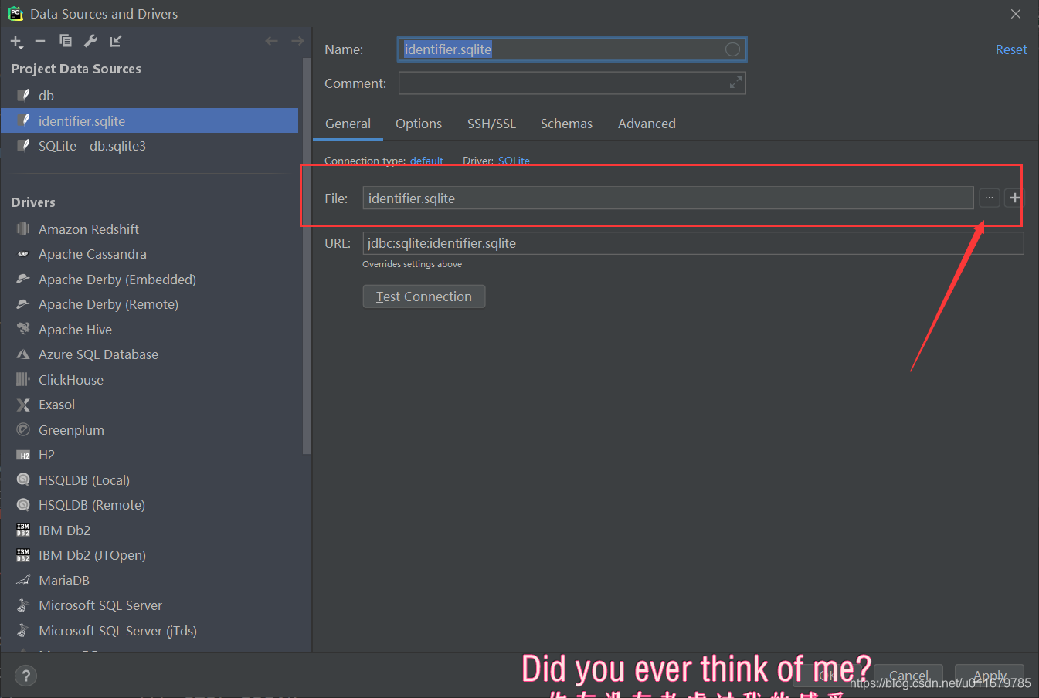Click the Reset link
The width and height of the screenshot is (1039, 698).
click(1010, 49)
